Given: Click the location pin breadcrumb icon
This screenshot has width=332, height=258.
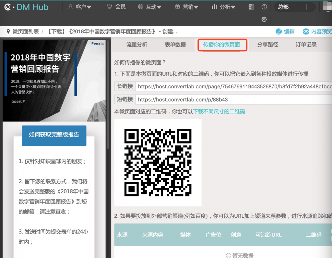Looking at the screenshot, I should click(8, 32).
